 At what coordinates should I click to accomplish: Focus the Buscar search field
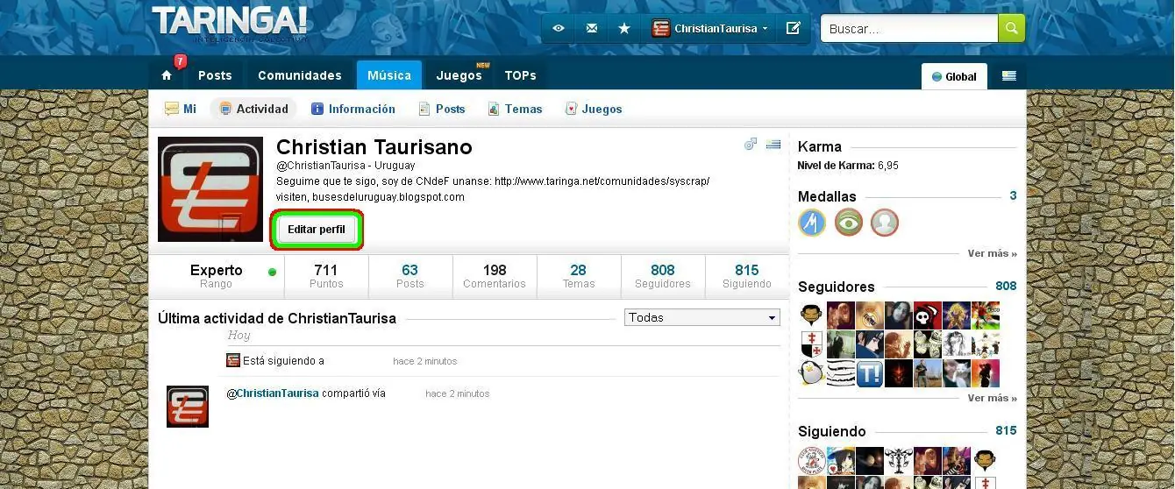coord(908,29)
